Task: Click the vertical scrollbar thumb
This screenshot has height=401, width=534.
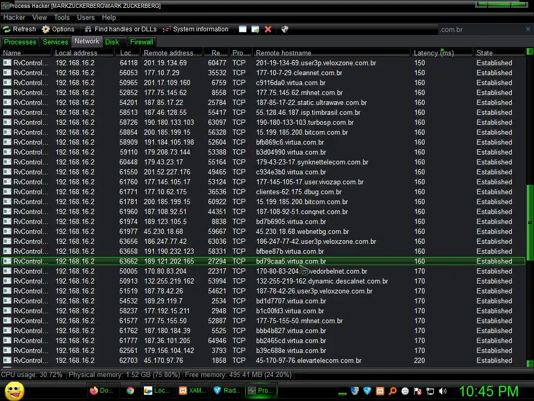Action: pyautogui.click(x=530, y=222)
